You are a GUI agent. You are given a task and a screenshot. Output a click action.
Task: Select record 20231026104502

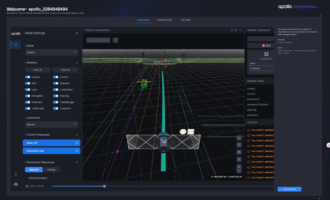(38, 178)
